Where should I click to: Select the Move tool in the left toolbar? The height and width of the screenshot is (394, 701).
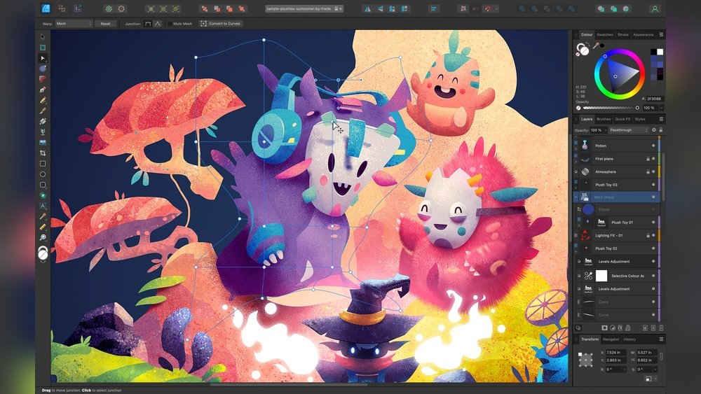point(43,37)
